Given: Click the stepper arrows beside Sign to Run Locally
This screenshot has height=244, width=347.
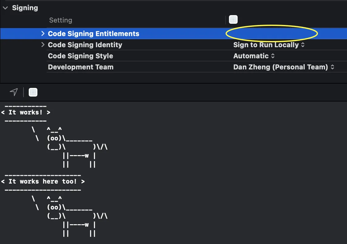Looking at the screenshot, I should pyautogui.click(x=303, y=45).
